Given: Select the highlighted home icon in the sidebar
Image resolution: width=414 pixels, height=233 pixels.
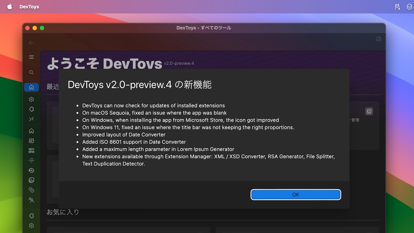Looking at the screenshot, I should coord(31,87).
